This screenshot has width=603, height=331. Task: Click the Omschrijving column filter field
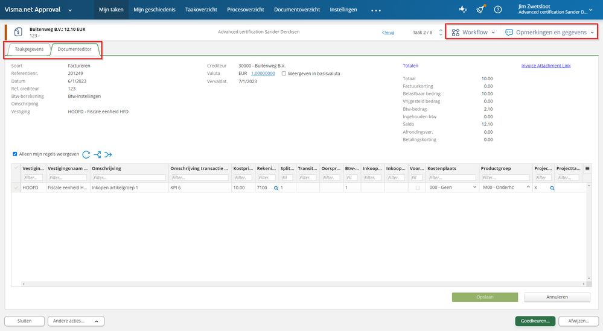click(x=129, y=178)
